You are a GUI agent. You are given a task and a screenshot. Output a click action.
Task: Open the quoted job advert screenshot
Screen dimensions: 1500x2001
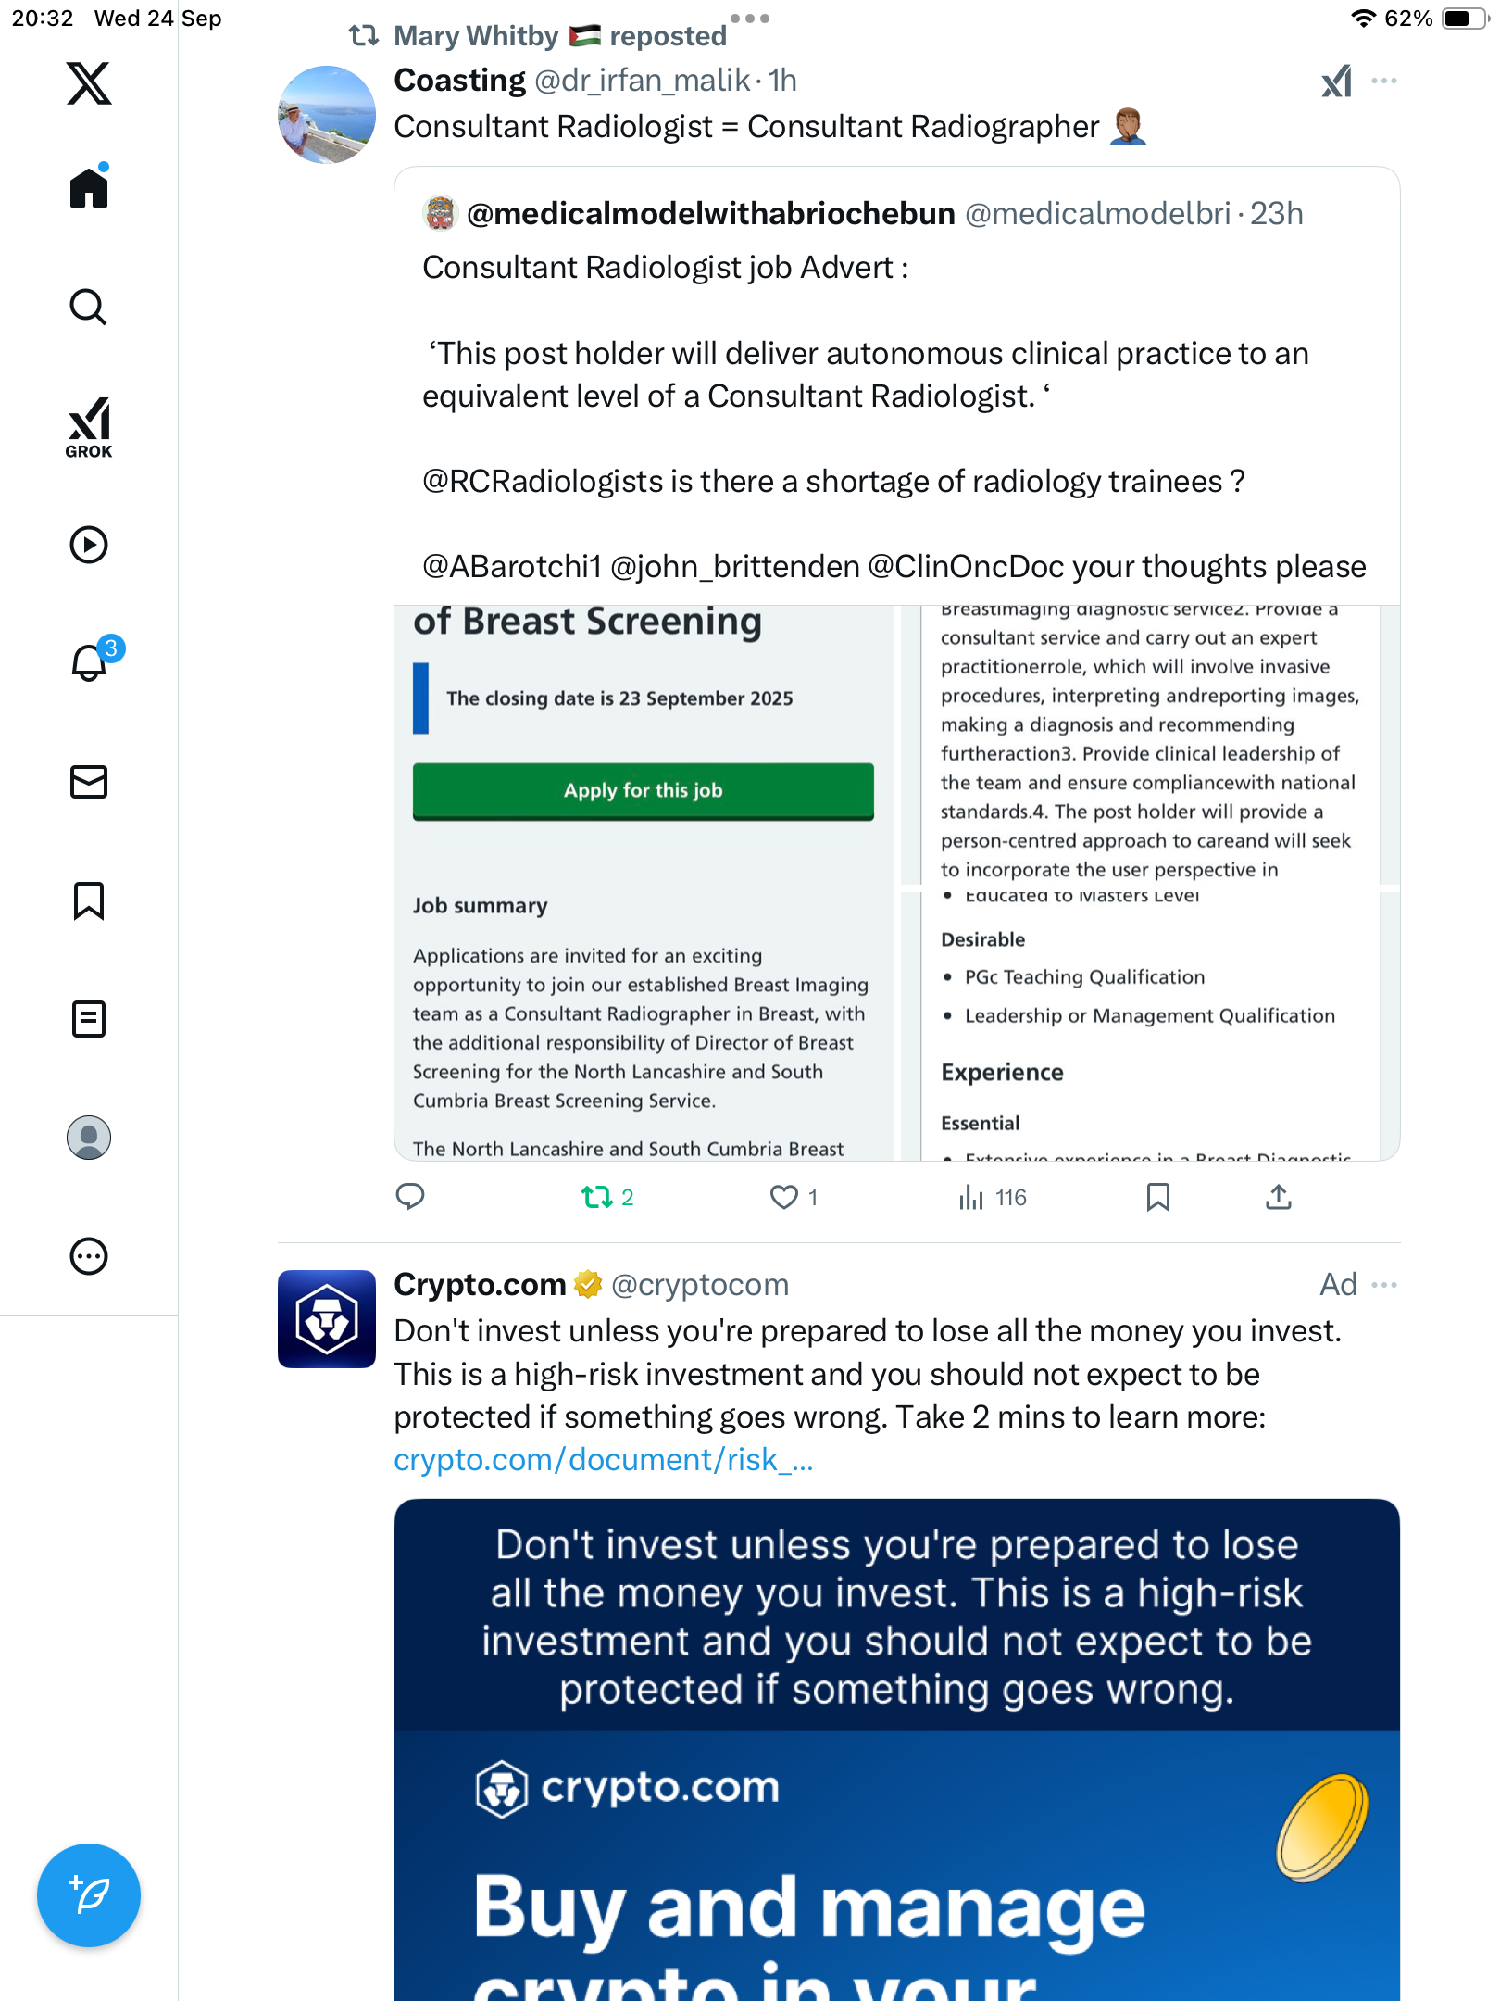pyautogui.click(x=896, y=882)
